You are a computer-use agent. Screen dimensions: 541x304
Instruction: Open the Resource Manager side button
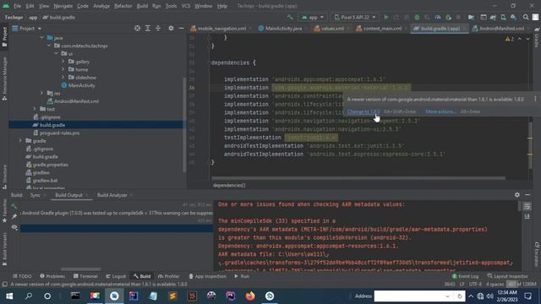[4, 79]
